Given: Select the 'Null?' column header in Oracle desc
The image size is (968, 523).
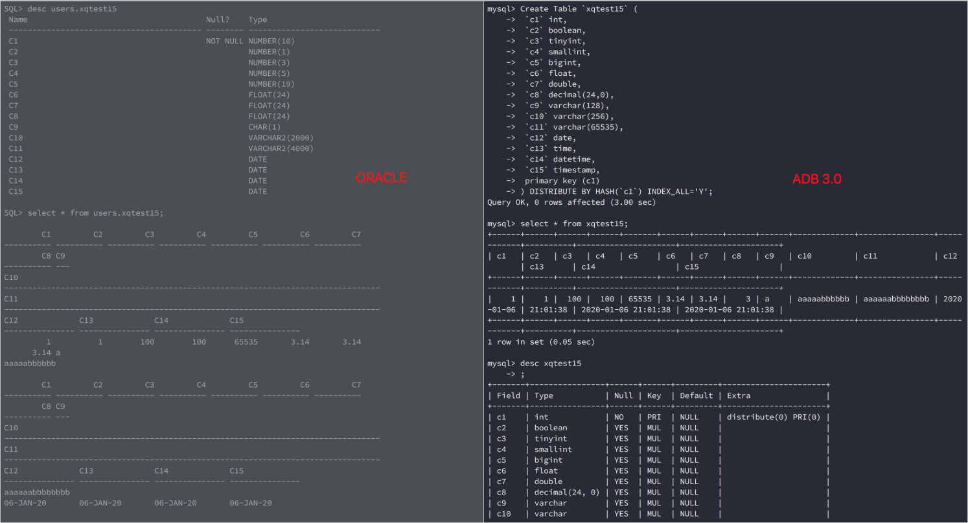Looking at the screenshot, I should click(218, 20).
